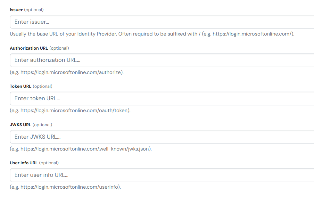Click the Token URL label

[x=21, y=86]
